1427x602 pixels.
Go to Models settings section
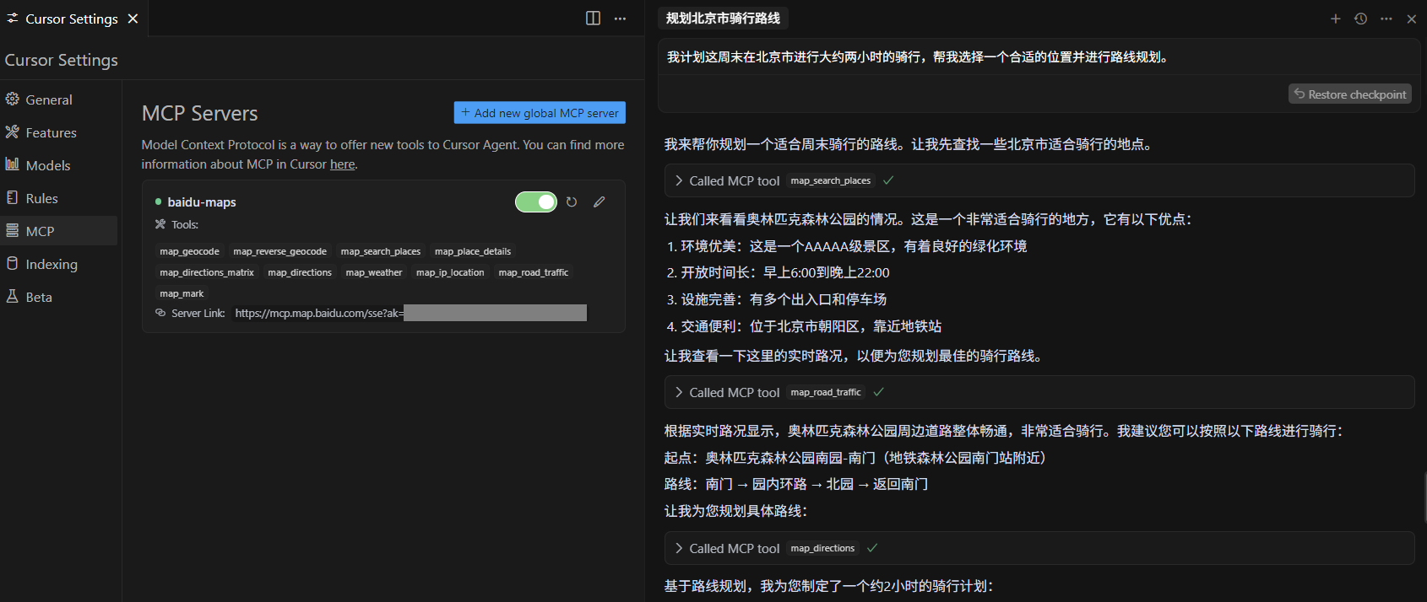pyautogui.click(x=48, y=165)
